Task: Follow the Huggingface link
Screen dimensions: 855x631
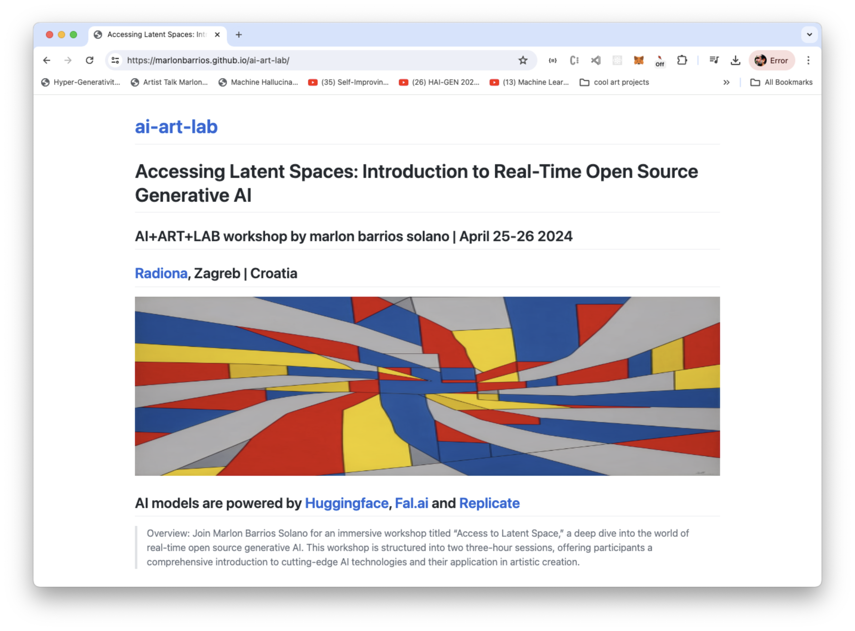Action: point(346,504)
